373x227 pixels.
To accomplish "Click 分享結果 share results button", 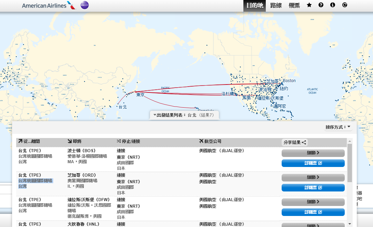I will [294, 142].
